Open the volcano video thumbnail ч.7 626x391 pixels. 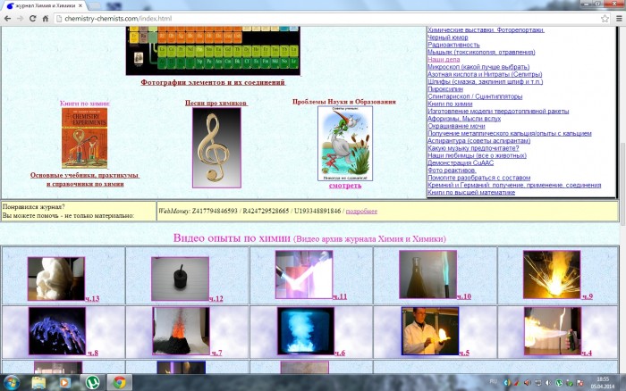click(180, 330)
